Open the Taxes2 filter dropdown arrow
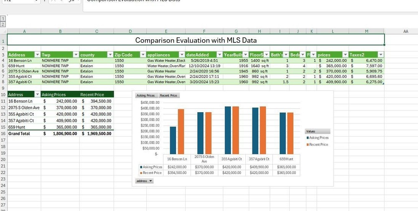 tap(381, 55)
